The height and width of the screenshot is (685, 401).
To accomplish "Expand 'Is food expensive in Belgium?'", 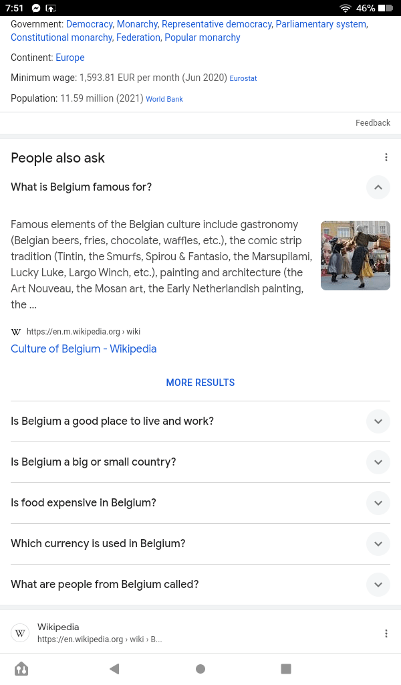I will coord(378,503).
